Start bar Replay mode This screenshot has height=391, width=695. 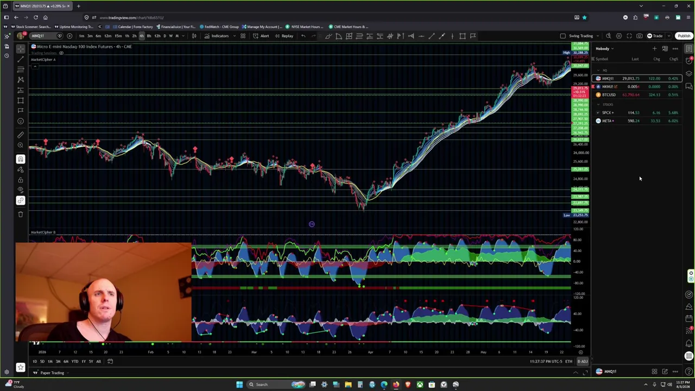(x=284, y=36)
